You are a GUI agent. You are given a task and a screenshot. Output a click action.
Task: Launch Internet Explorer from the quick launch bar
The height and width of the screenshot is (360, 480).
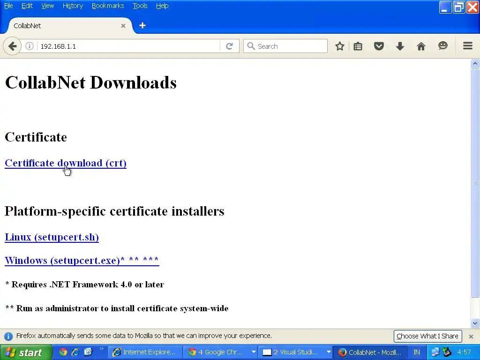click(x=75, y=352)
